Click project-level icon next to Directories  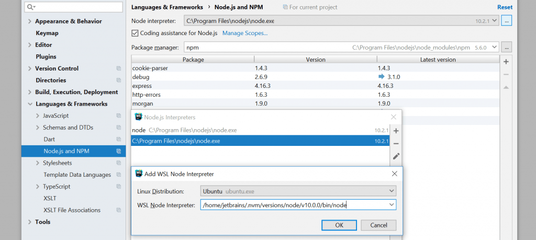tap(119, 80)
